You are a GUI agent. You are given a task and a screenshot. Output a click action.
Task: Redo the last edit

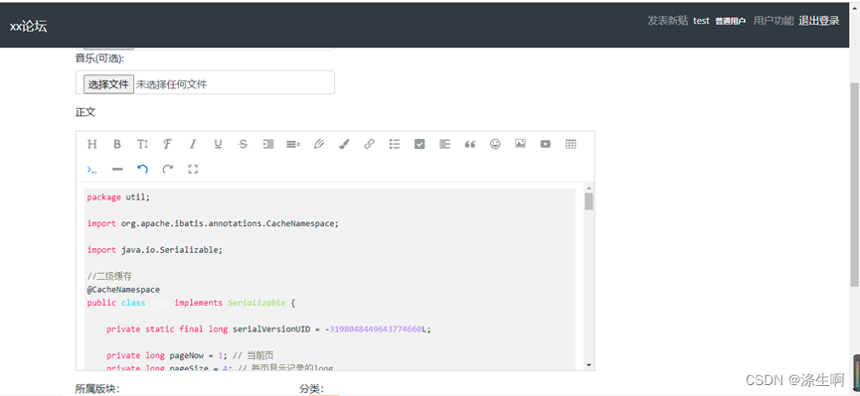pos(167,170)
